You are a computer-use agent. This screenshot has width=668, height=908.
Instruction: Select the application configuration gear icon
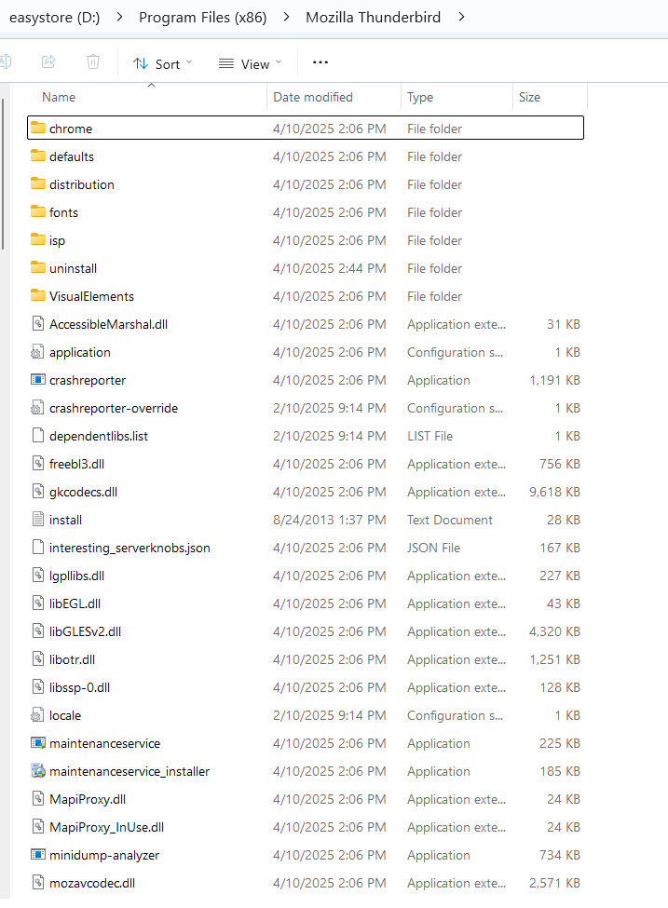(37, 351)
